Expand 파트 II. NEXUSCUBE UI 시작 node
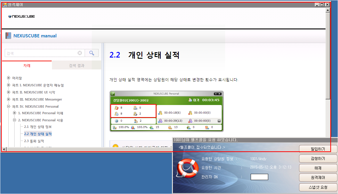Image resolution: width=338 pixels, height=194 pixels. pos(8,92)
